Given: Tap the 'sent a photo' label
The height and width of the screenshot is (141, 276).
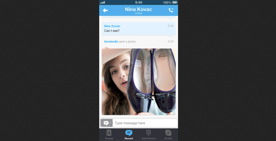Looking at the screenshot, I should [x=127, y=41].
